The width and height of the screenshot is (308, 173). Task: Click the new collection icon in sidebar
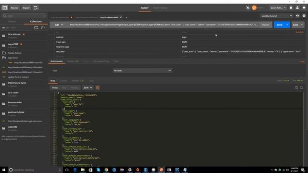[36, 28]
